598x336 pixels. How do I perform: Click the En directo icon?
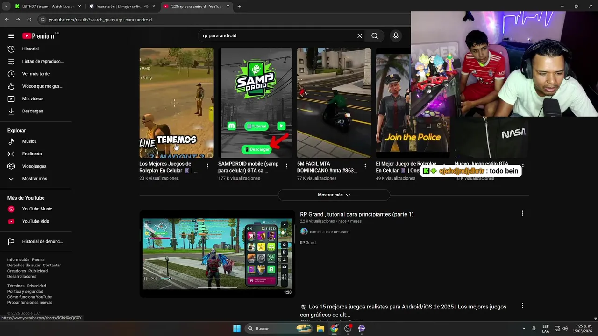11,154
